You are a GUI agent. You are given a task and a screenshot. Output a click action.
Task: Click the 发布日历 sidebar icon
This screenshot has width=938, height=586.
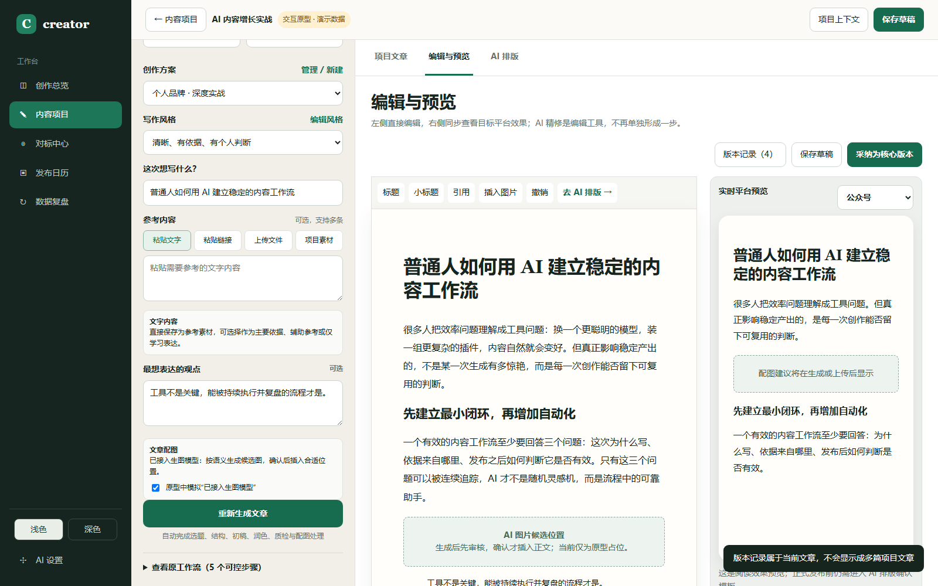[23, 173]
